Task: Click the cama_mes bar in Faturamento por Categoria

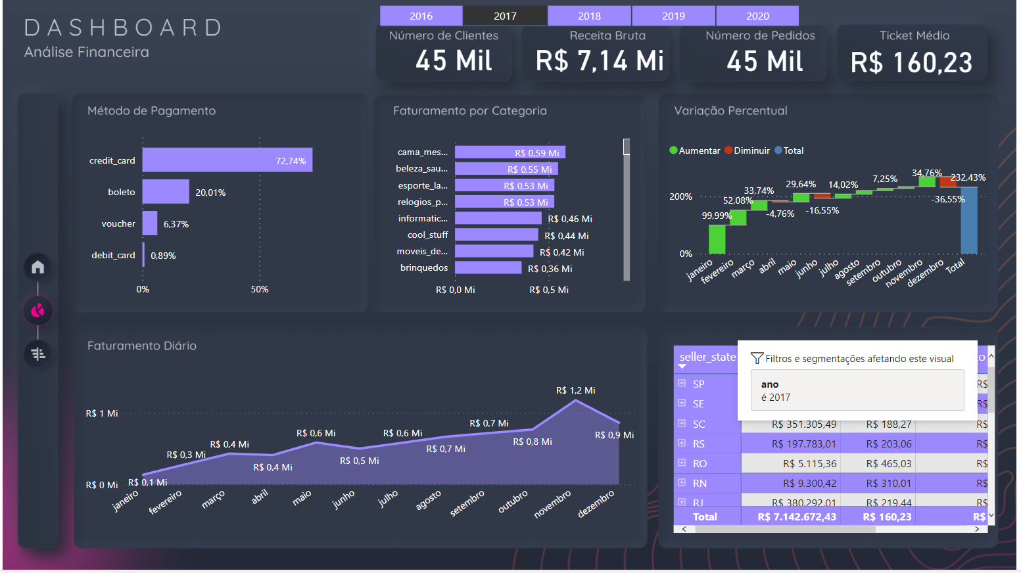Action: 511,152
